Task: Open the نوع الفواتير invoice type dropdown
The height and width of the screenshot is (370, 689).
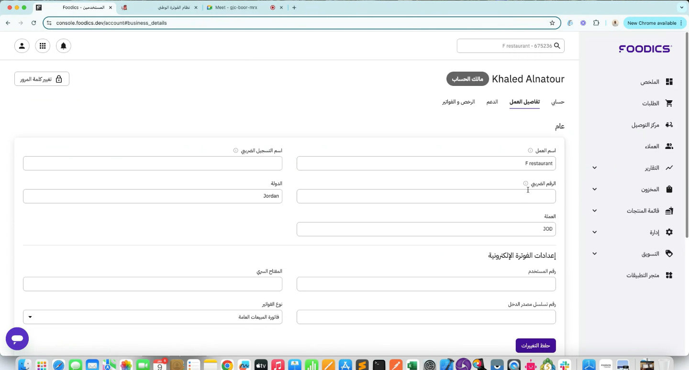Action: pos(153,317)
